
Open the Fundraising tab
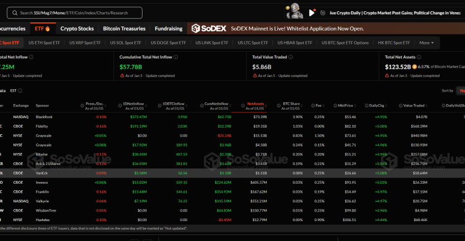click(168, 28)
